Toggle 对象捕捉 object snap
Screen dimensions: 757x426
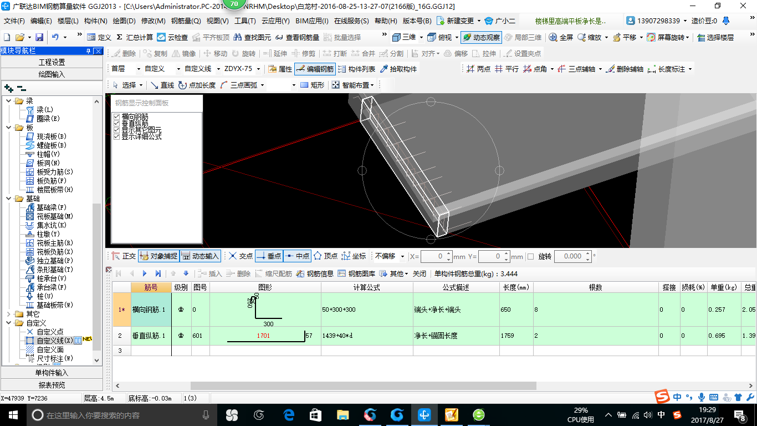[x=158, y=256]
